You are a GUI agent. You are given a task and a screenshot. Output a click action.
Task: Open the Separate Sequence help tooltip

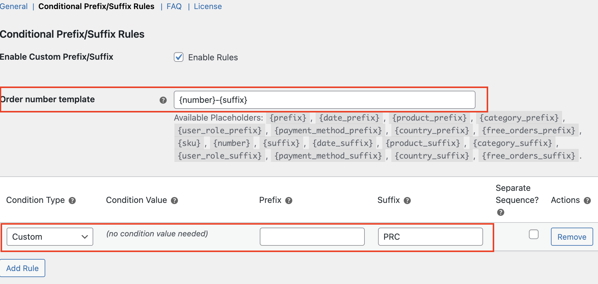(501, 212)
